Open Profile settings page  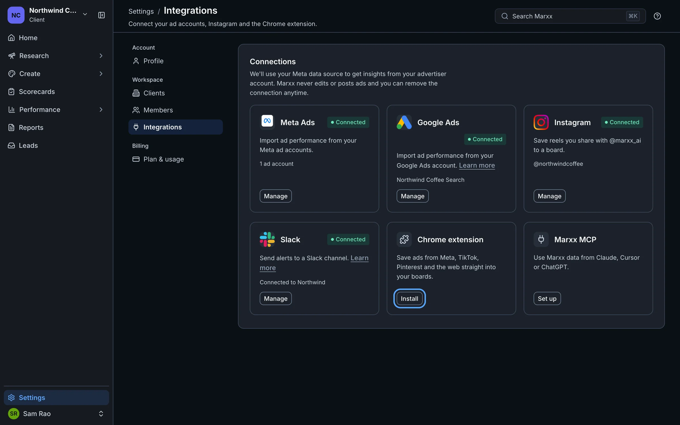[175, 61]
